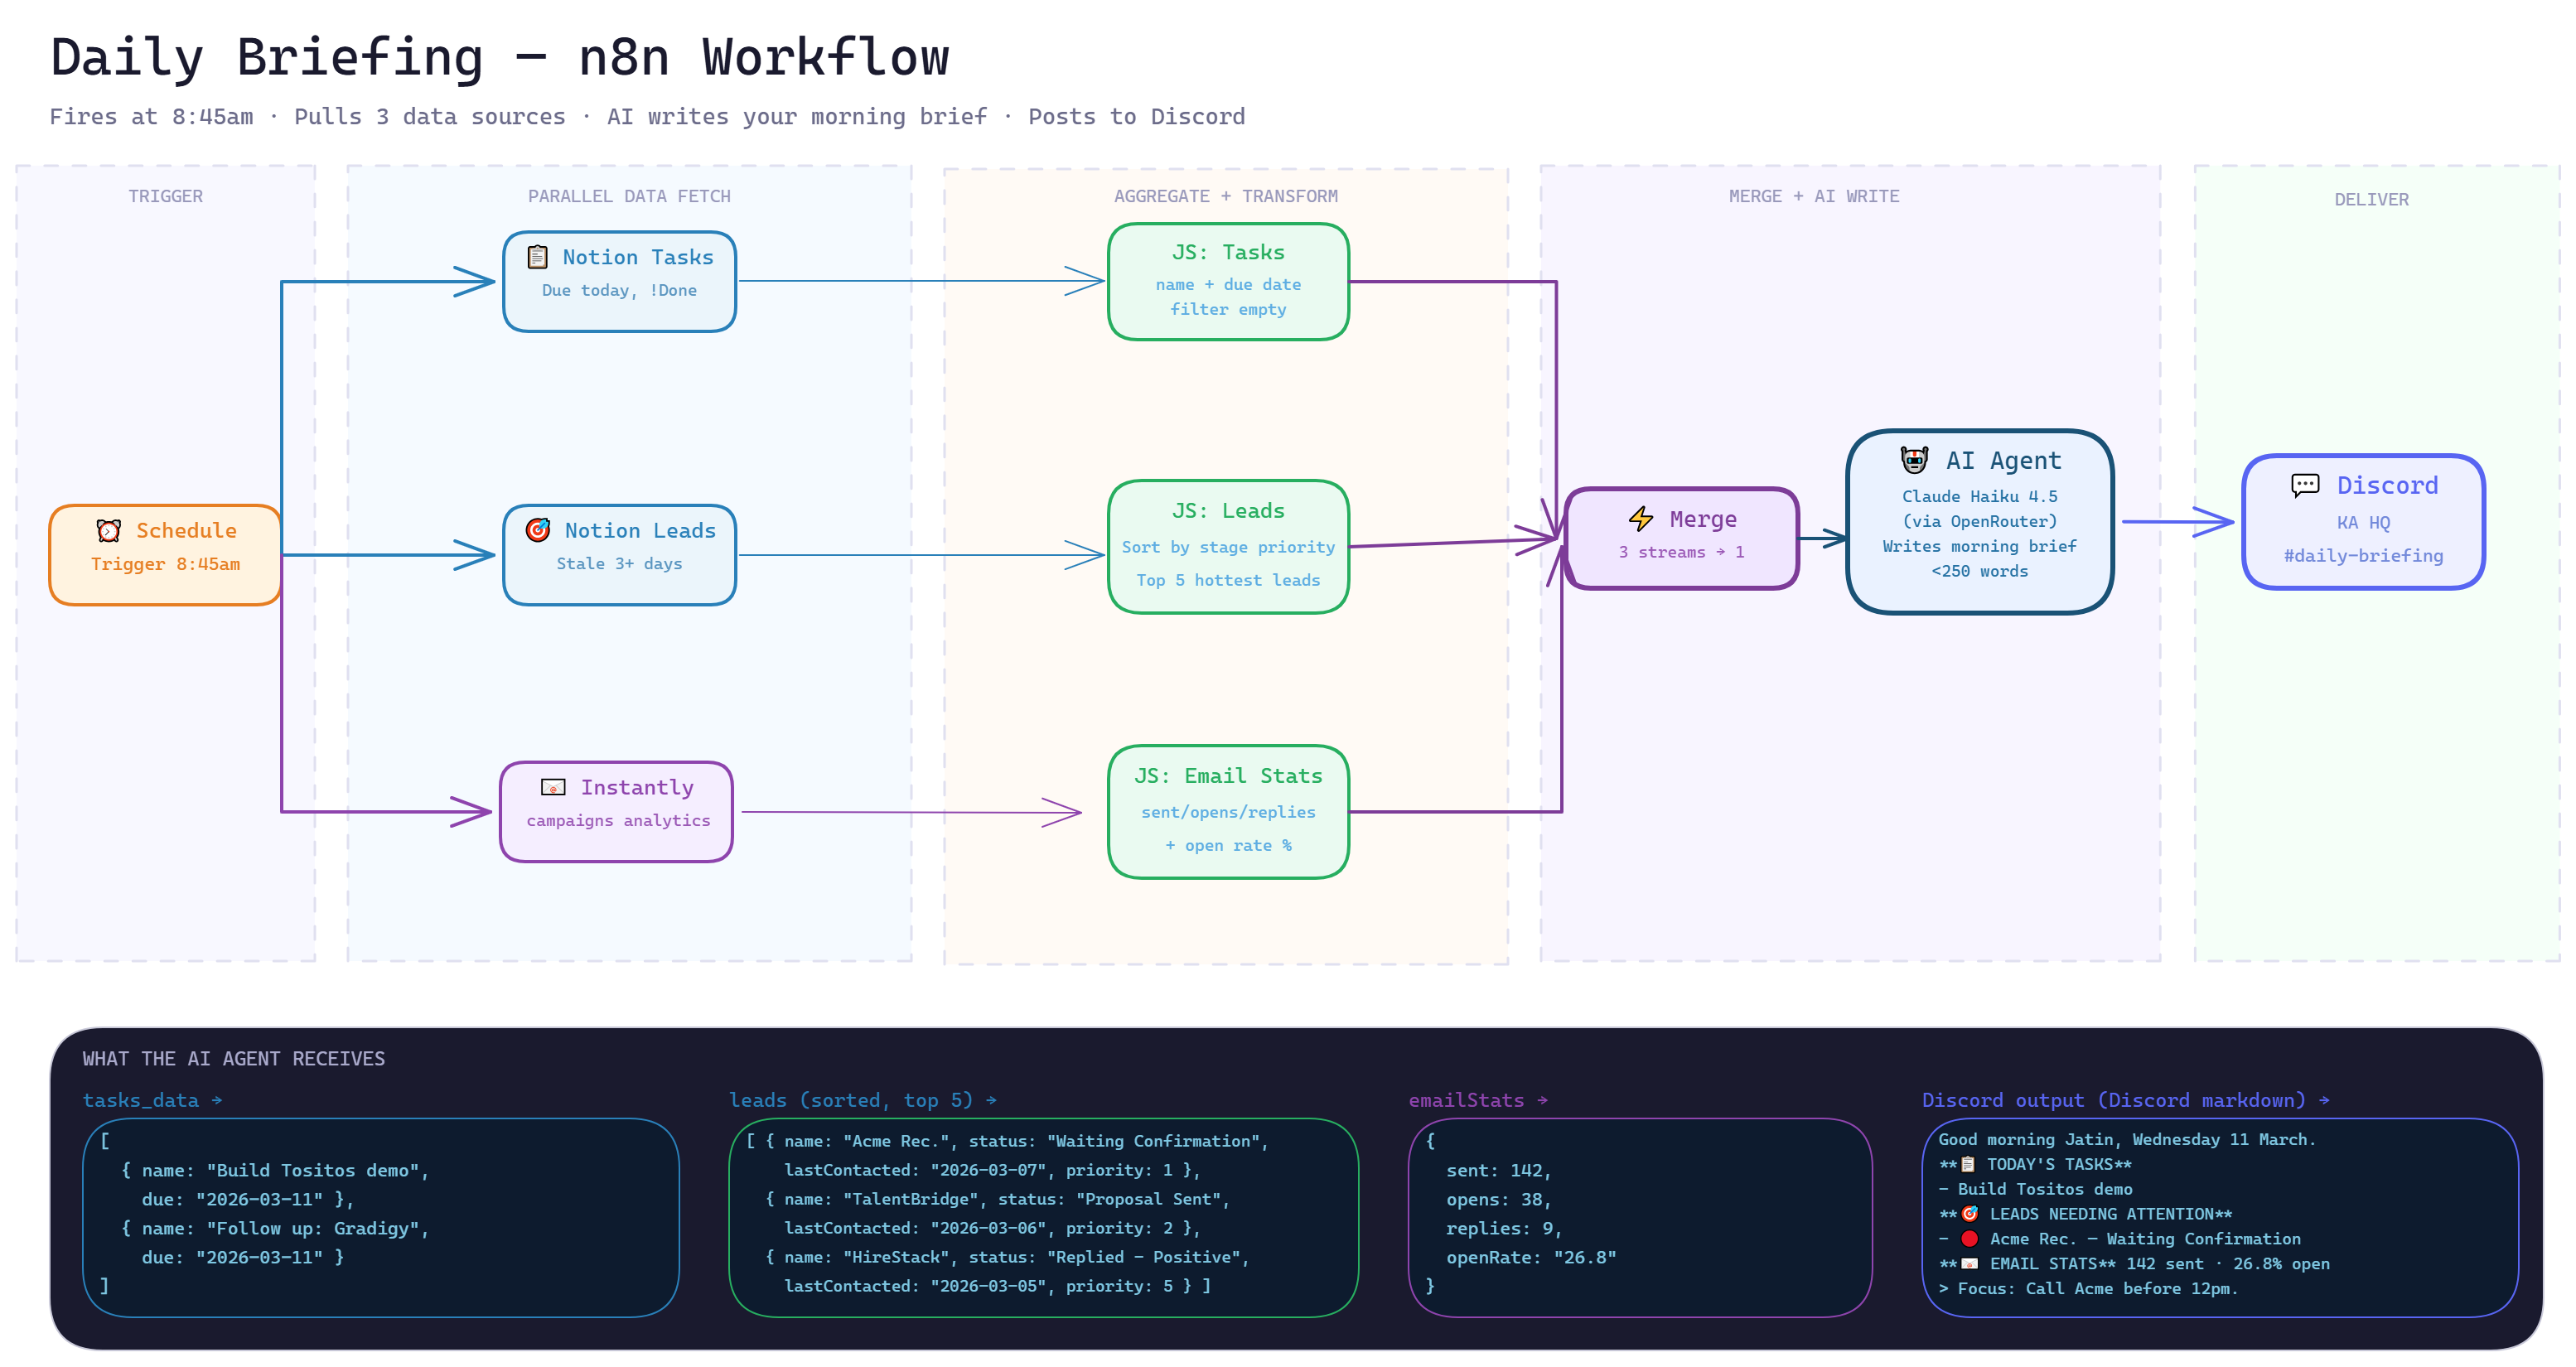Click the MERGE + AI WRITE lane label
The width and height of the screenshot is (2576, 1367).
click(1814, 196)
